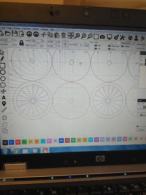Click the laser Pause button

coord(144,107)
